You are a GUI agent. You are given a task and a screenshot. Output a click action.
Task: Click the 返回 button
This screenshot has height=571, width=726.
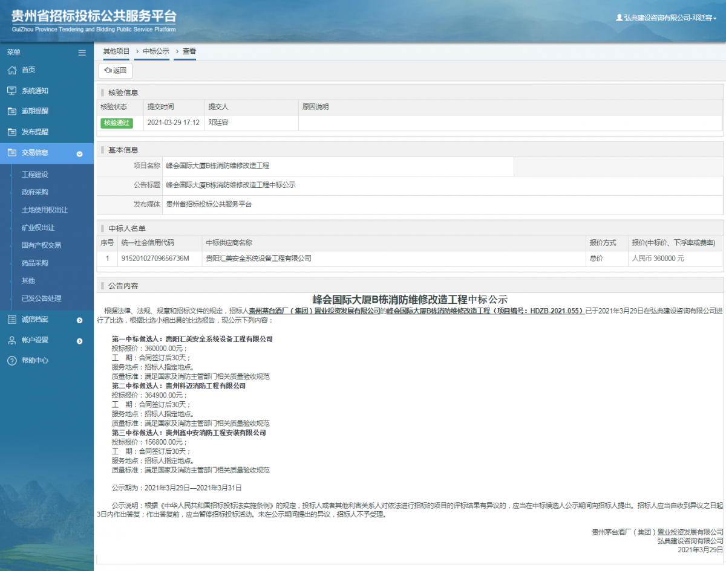click(x=116, y=71)
